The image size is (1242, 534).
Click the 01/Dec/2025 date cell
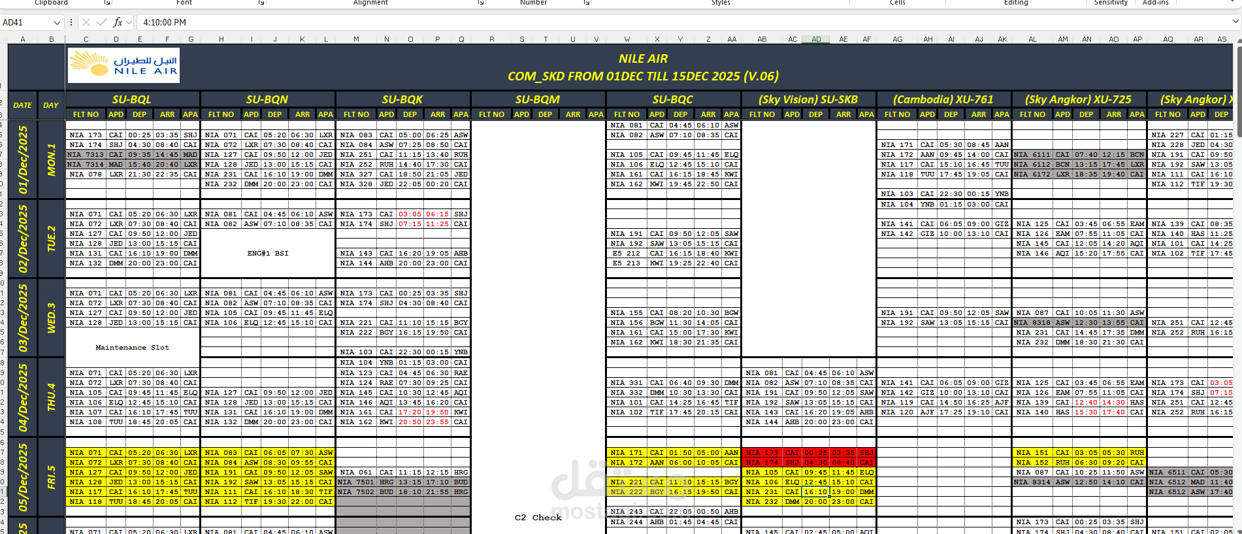(23, 159)
